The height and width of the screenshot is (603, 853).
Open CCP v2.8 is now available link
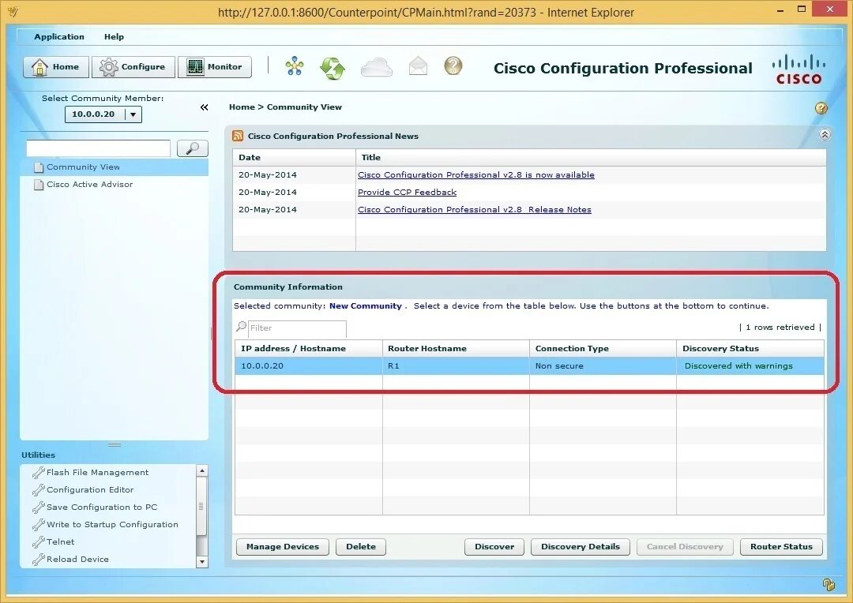476,174
